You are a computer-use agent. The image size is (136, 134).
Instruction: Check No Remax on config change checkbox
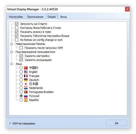(x=17, y=40)
